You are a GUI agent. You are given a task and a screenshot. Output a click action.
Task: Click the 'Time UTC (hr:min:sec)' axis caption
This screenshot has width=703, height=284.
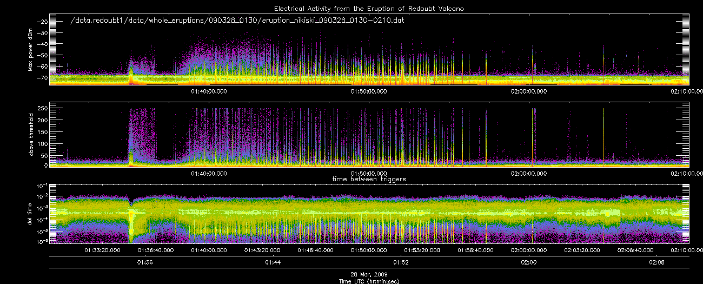tap(369, 281)
